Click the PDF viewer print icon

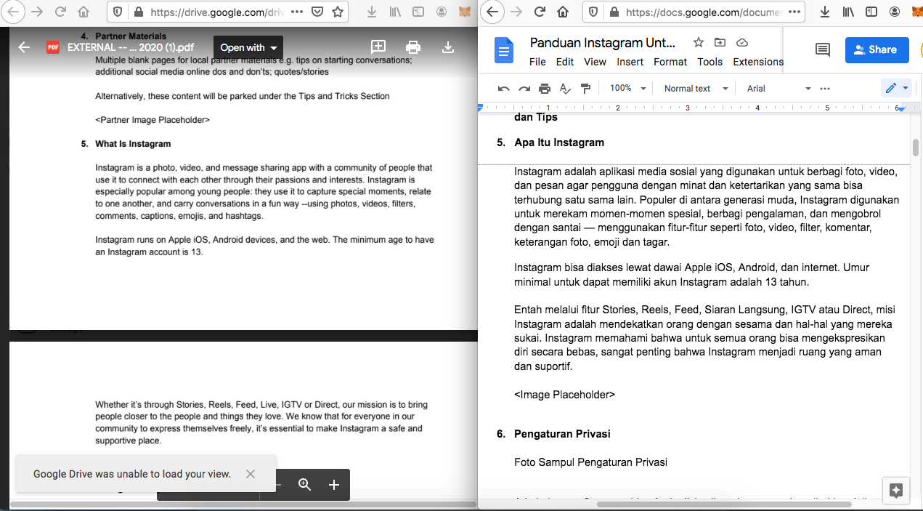[413, 47]
